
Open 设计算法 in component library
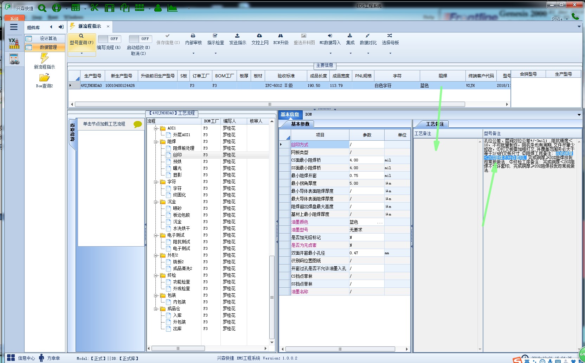point(45,38)
